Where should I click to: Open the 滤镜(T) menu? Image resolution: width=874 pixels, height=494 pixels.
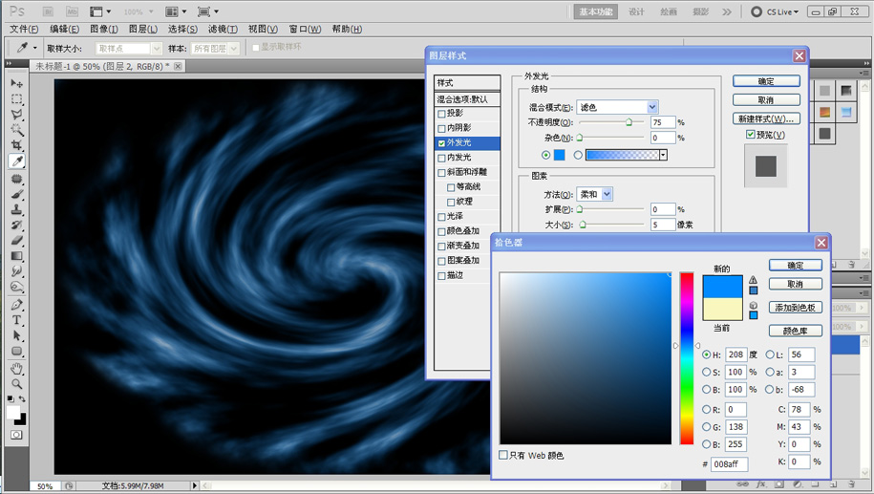click(223, 29)
